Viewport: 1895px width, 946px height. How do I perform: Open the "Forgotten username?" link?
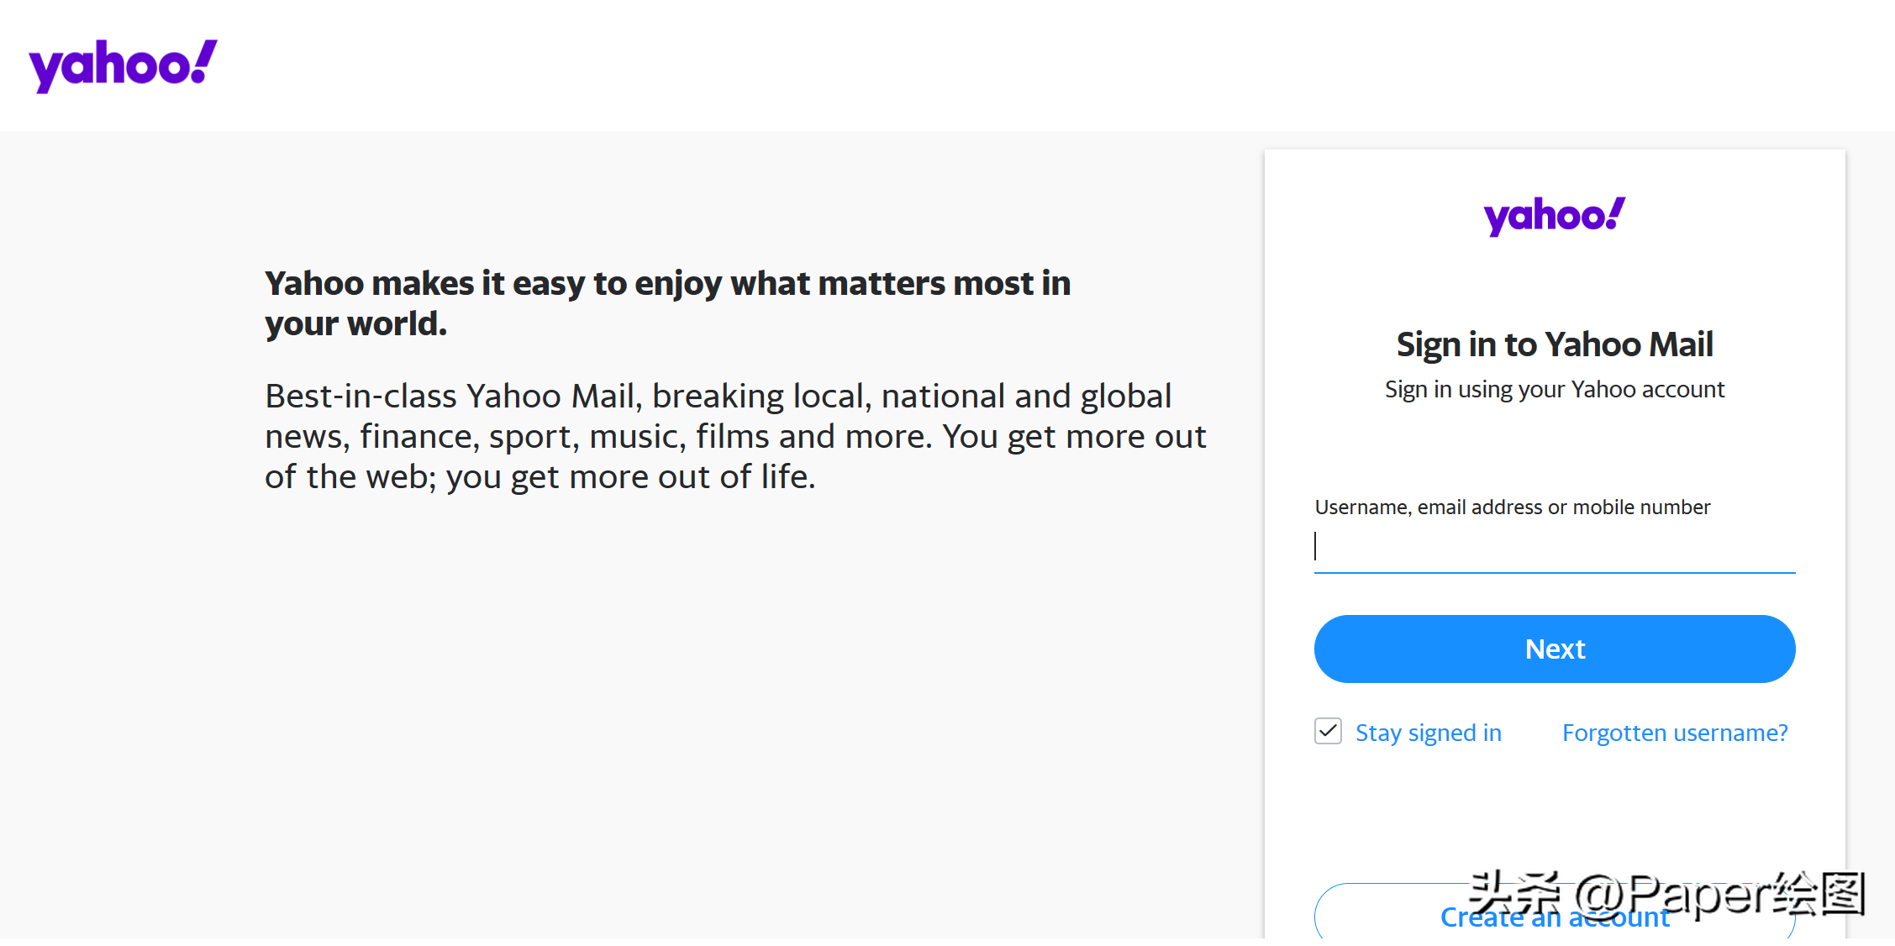[1674, 733]
